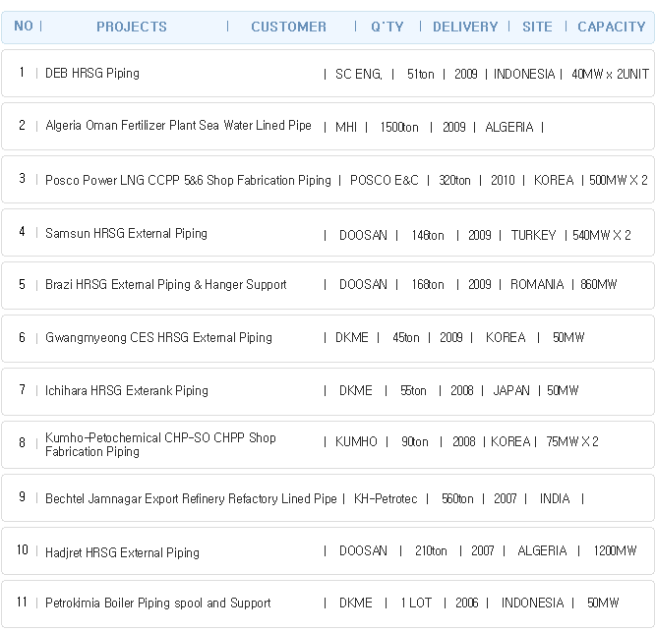
Task: Click delivery year '2010'
Action: (x=503, y=180)
